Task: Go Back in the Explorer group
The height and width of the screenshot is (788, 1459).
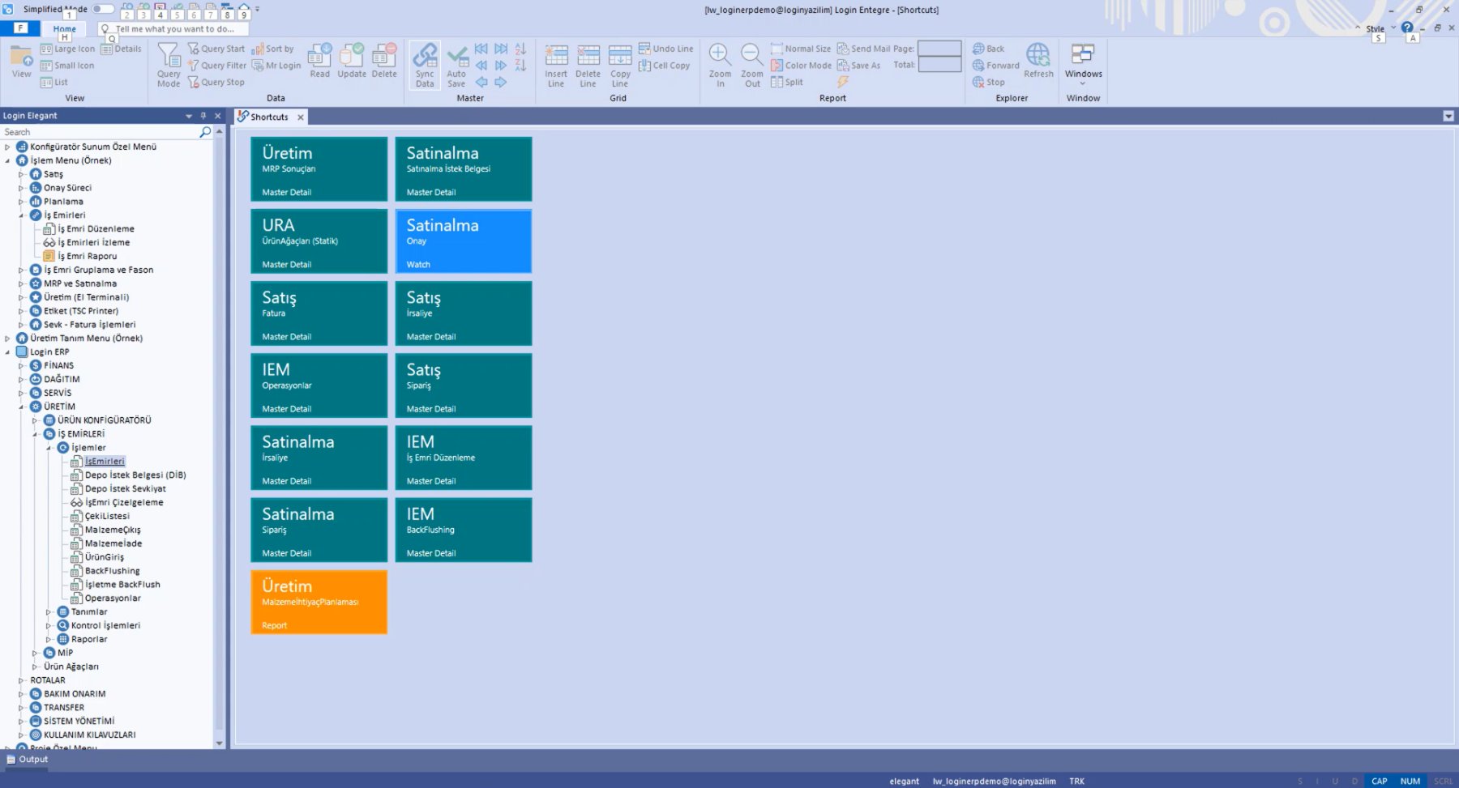Action: 989,49
